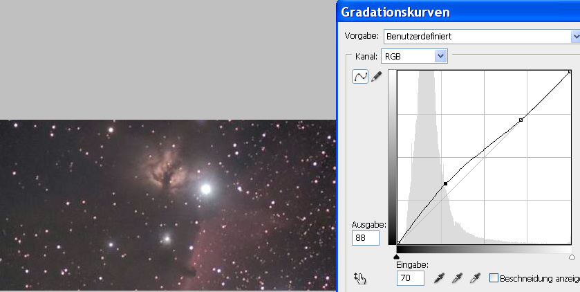Click the Gradationskurven dialog title
Image resolution: width=580 pixels, height=292 pixels.
point(395,12)
